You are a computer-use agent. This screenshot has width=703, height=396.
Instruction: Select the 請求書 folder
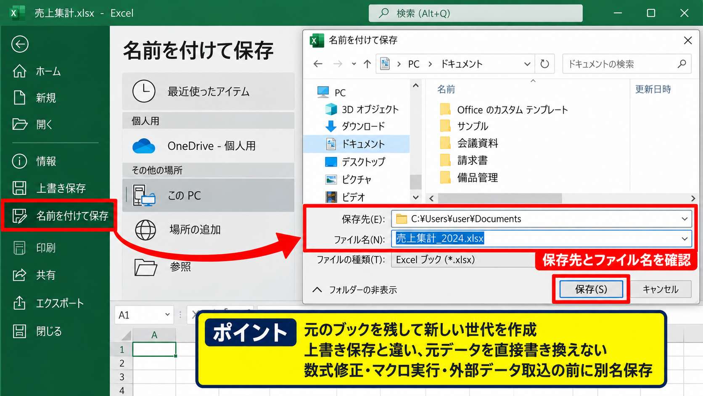(464, 160)
